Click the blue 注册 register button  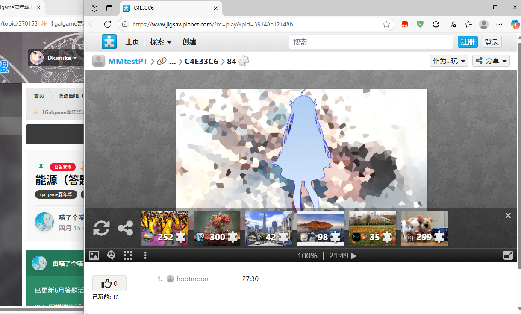coord(468,42)
